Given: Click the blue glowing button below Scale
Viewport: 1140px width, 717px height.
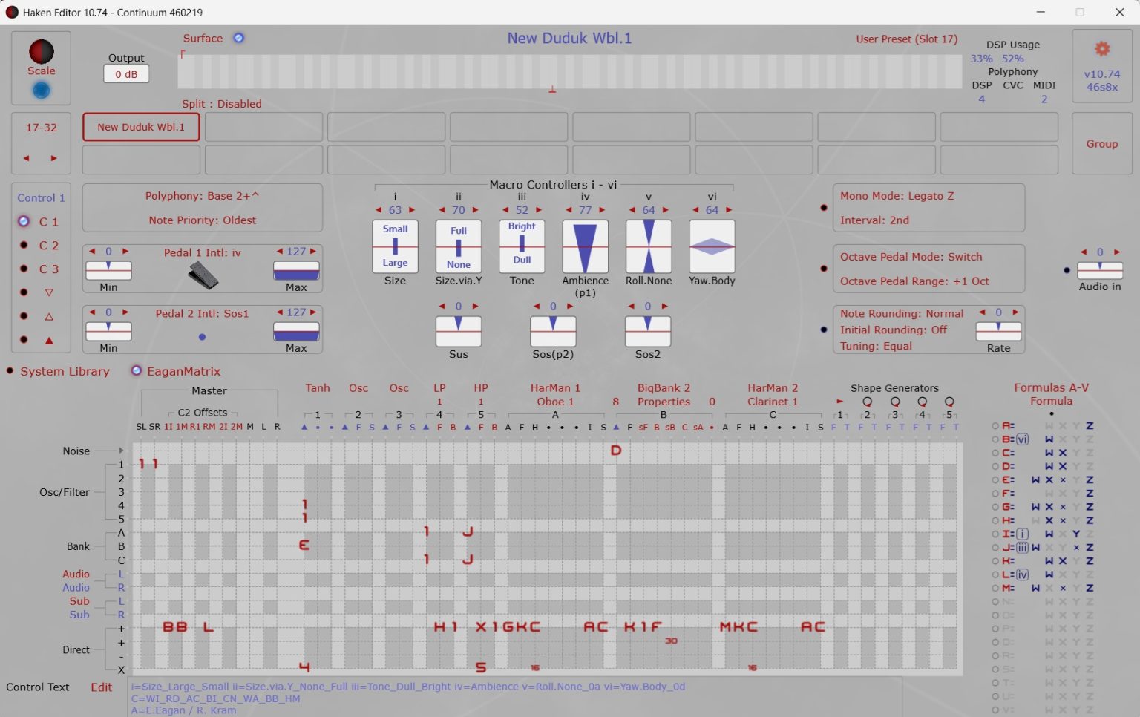Looking at the screenshot, I should point(42,90).
